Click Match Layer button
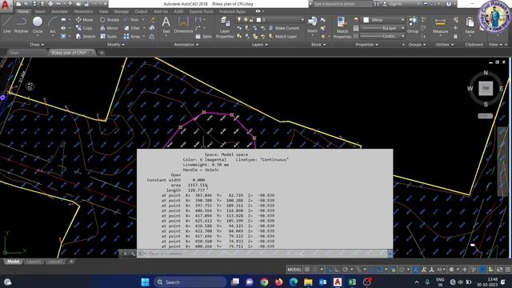Screen dimensions: 512x288 [x=282, y=37]
